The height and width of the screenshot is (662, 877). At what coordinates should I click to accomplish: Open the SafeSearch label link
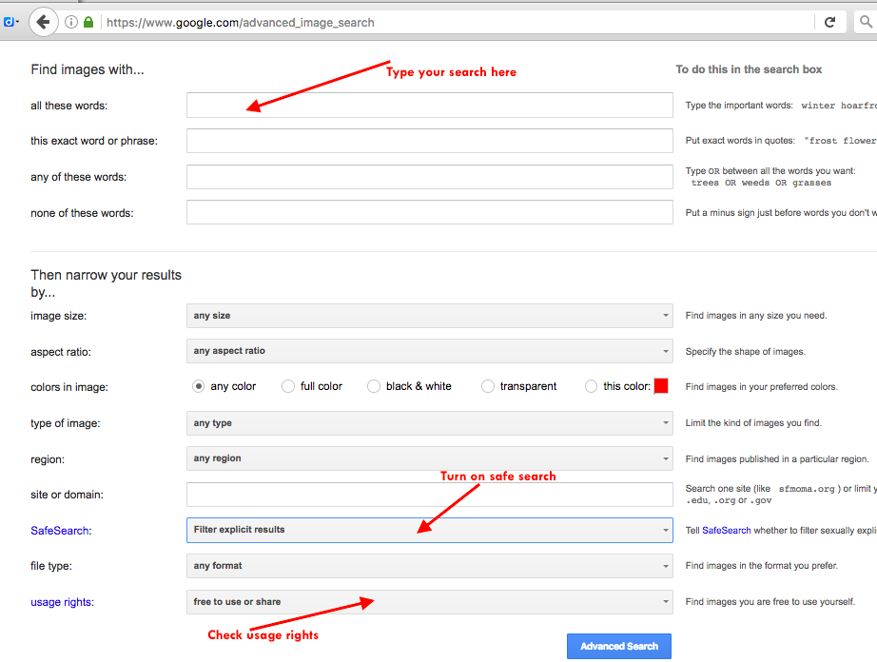(60, 531)
